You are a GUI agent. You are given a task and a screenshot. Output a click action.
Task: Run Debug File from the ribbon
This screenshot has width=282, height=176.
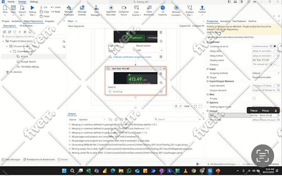32,11
